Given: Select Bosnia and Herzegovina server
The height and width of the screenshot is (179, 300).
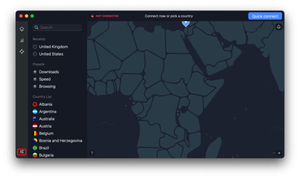Looking at the screenshot, I should coord(60,141).
